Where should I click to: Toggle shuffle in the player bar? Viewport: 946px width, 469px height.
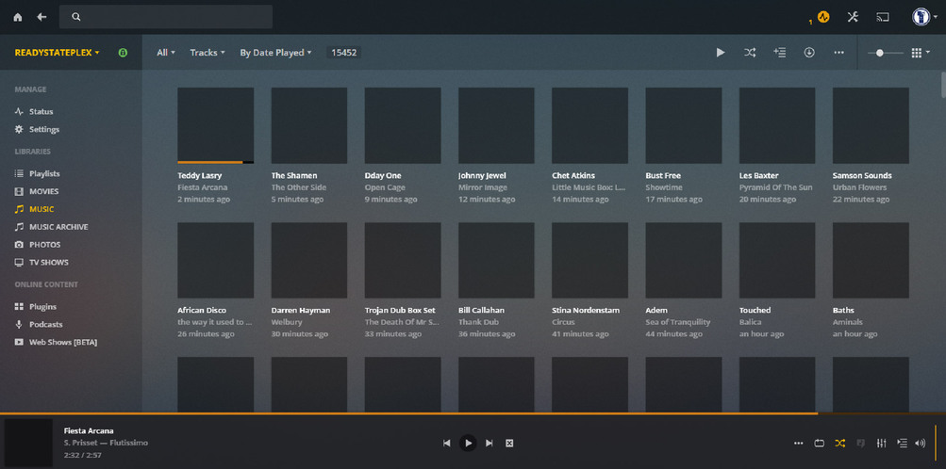tap(840, 443)
